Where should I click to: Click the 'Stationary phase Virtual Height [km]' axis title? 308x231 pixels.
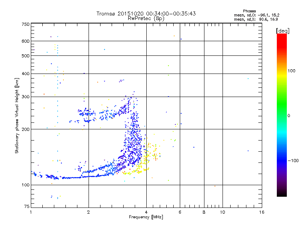pyautogui.click(x=17, y=115)
